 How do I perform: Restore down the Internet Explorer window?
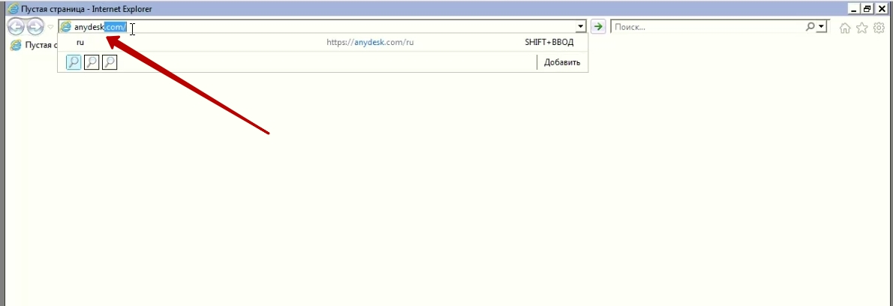tap(867, 9)
